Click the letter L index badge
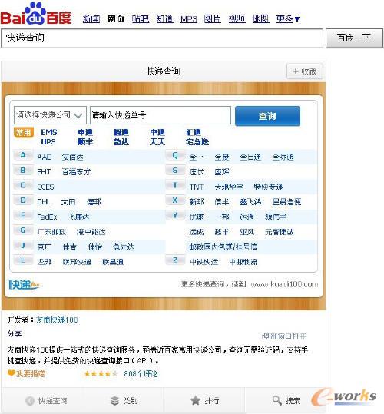This screenshot has width=384, height=414. 23,260
